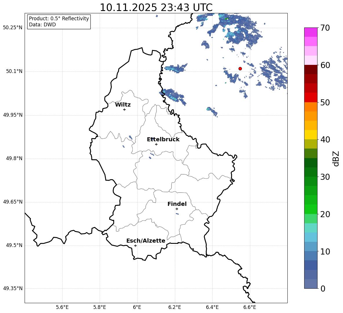The width and height of the screenshot is (343, 313).
Task: Click the 50.1°N latitude label
Action: [14, 72]
